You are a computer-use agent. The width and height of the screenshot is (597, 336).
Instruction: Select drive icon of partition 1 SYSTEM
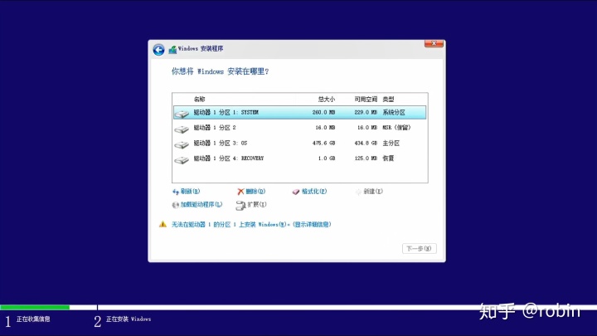[x=182, y=114]
